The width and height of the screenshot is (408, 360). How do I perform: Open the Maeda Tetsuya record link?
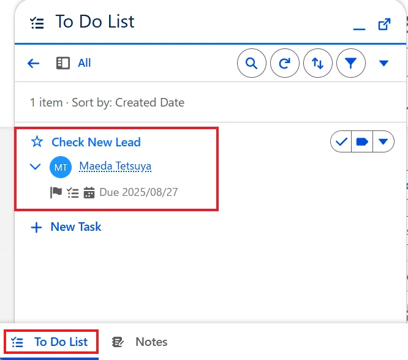point(115,166)
